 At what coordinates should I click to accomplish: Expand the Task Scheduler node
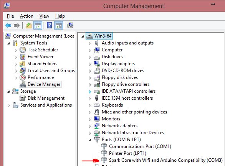click(16, 50)
